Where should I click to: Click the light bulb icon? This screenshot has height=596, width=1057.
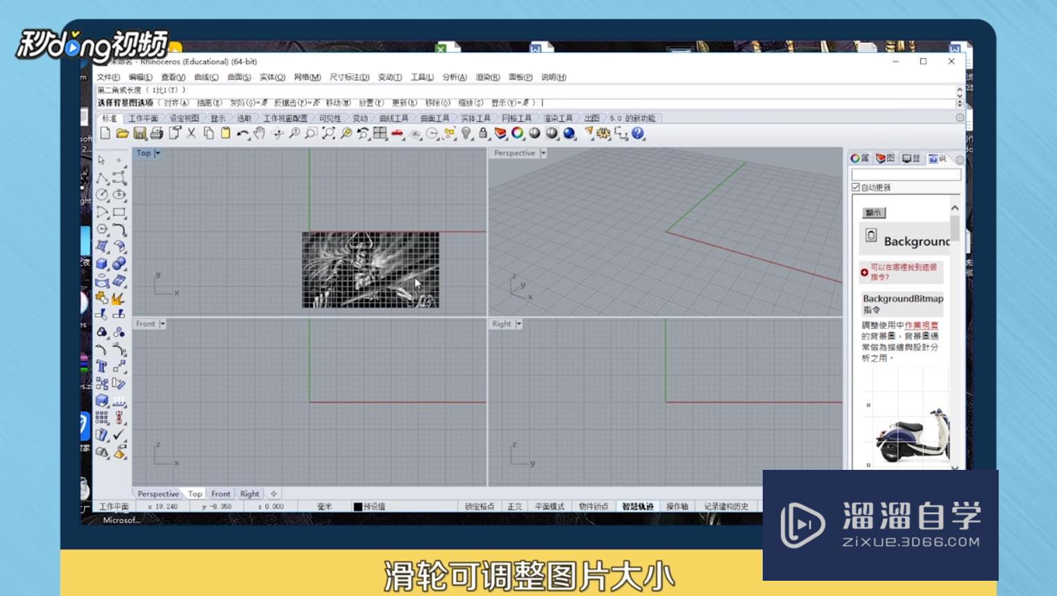coord(466,133)
